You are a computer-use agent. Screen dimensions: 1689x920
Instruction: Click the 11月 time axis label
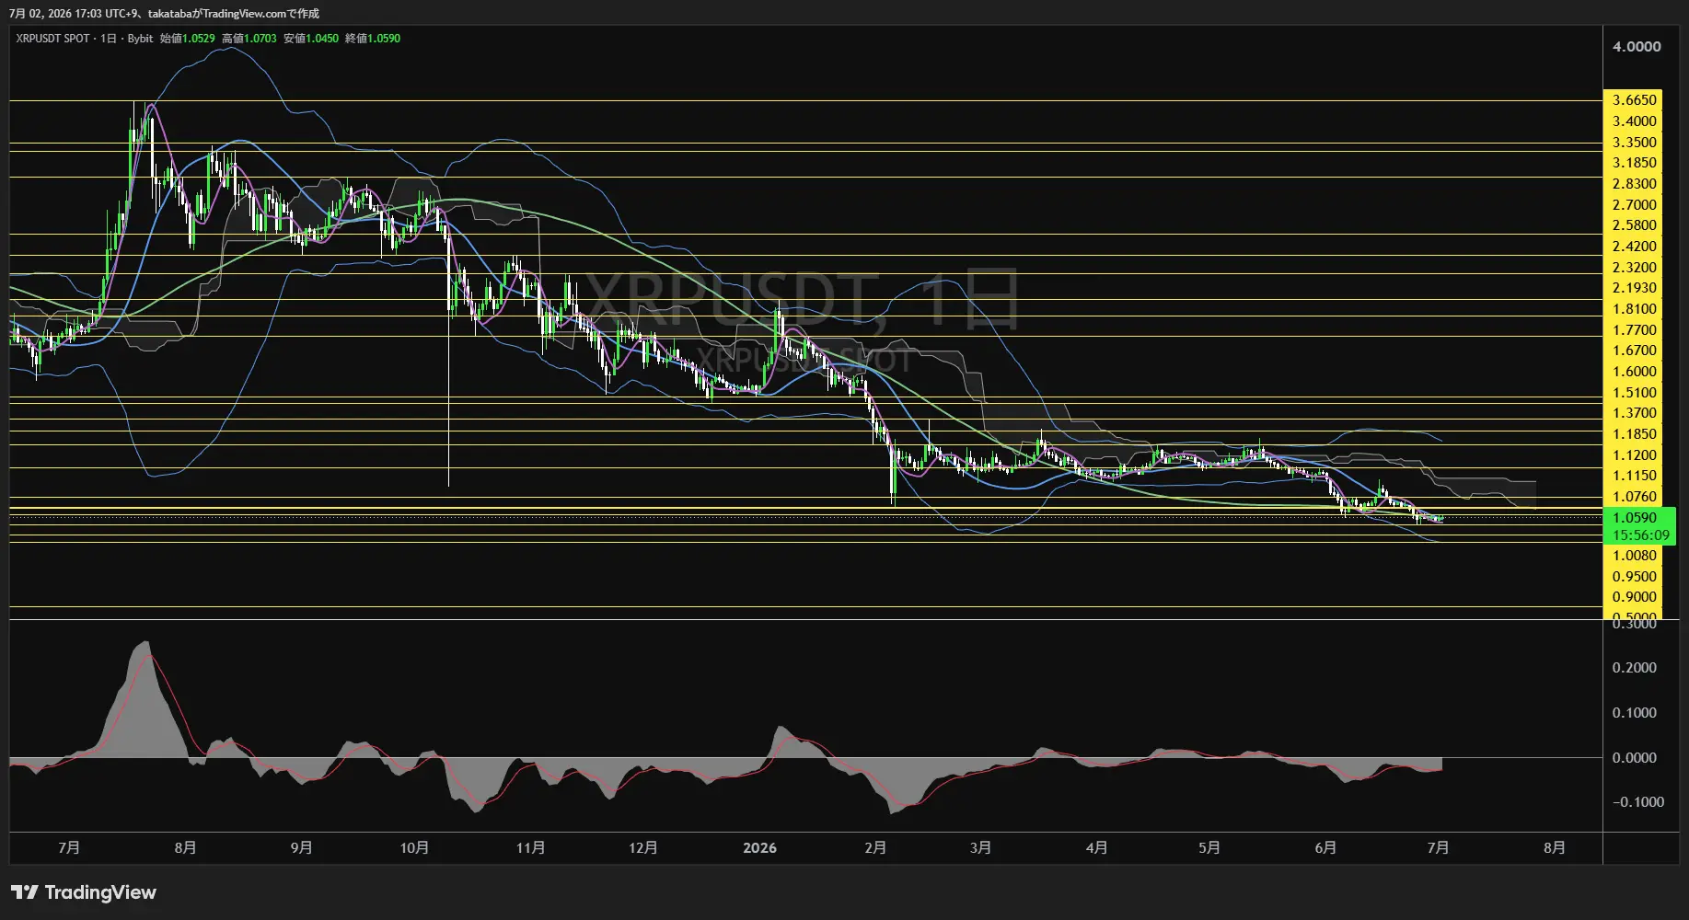coord(530,848)
